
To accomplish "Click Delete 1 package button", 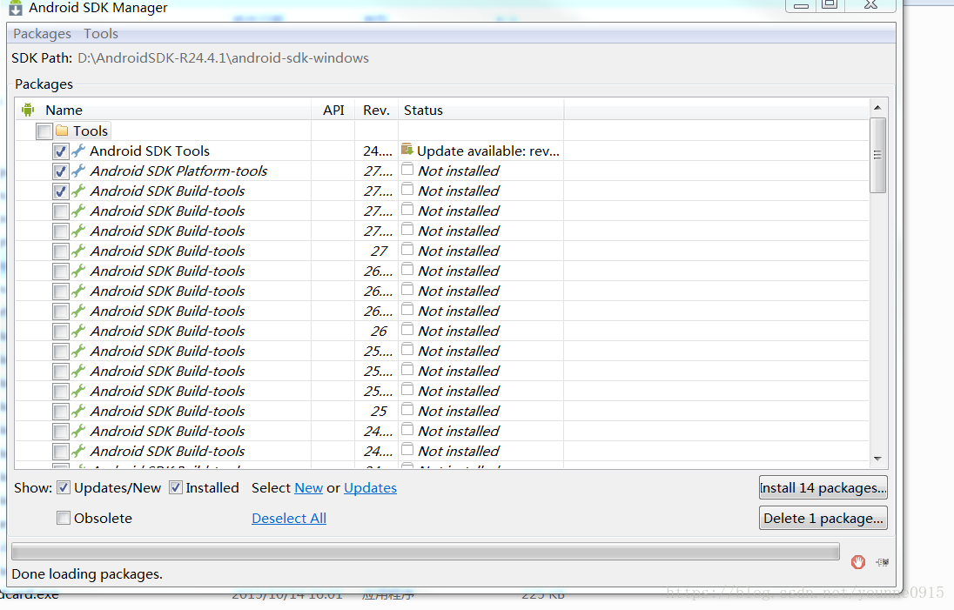I will coord(823,518).
